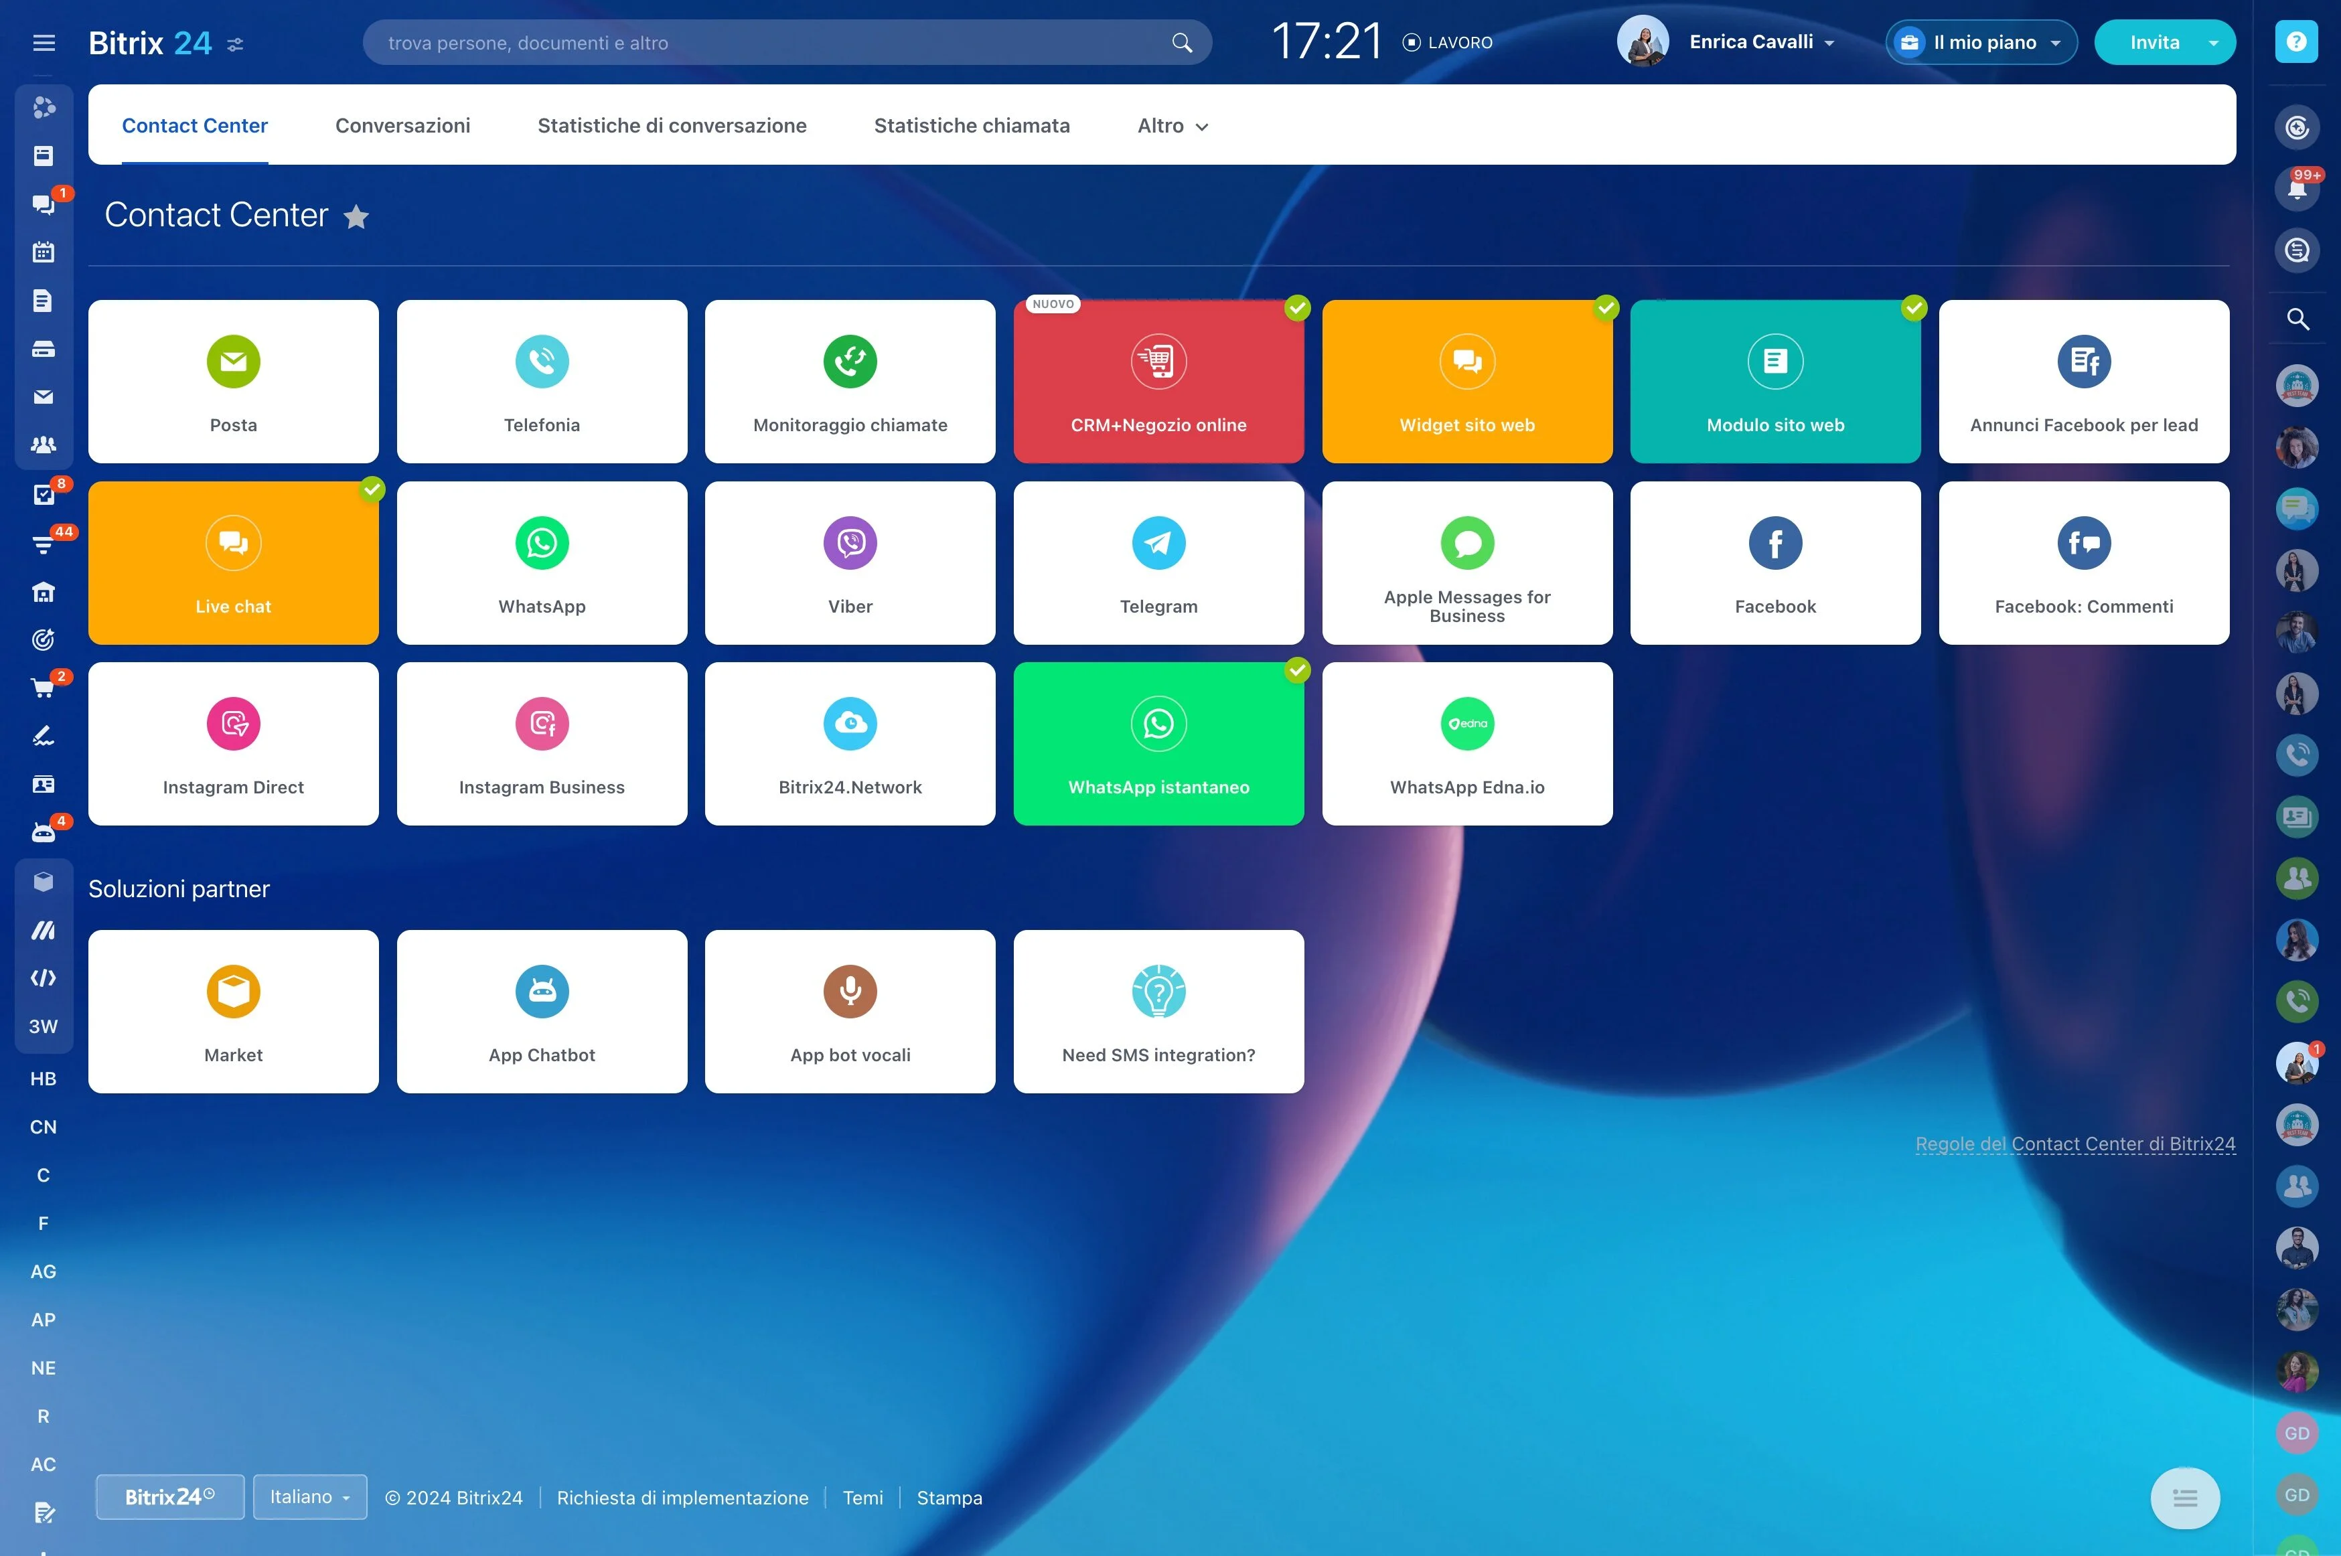Open the Bitrix24.Network tile
Screen dimensions: 2341x1556
click(x=850, y=743)
